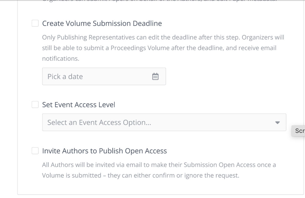Image resolution: width=305 pixels, height=198 pixels.
Task: Open the calendar icon in date field
Action: coord(155,76)
